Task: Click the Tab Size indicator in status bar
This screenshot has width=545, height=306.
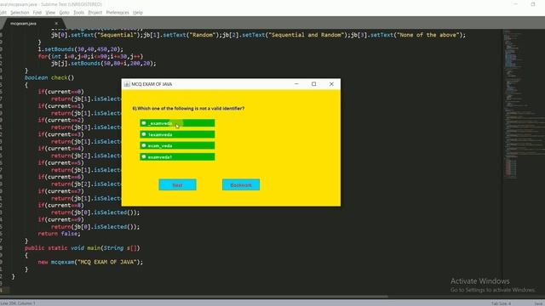Action: point(501,303)
